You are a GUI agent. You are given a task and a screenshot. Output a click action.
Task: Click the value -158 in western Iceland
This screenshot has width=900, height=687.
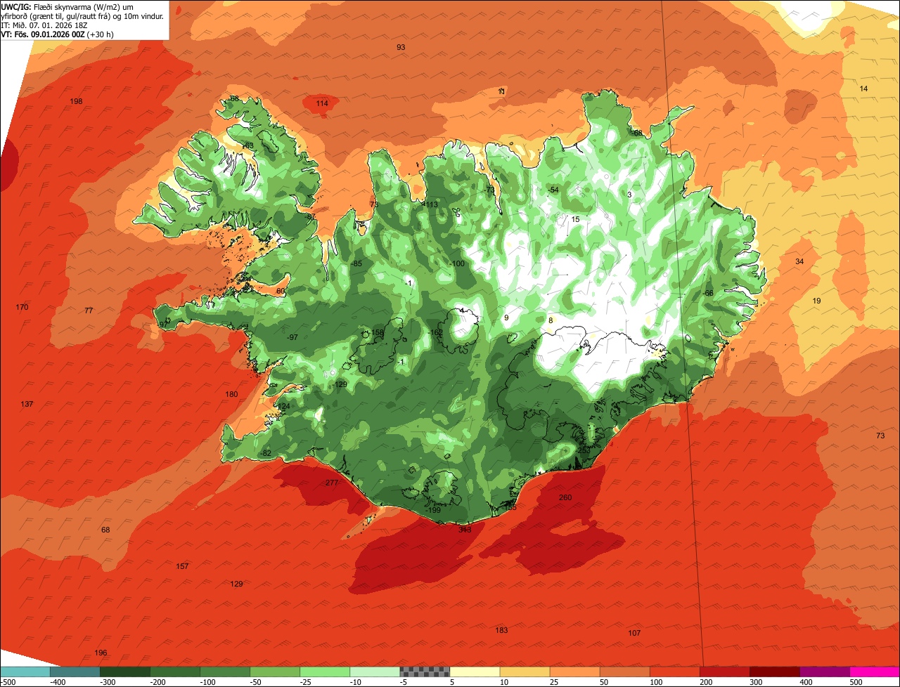tap(376, 332)
